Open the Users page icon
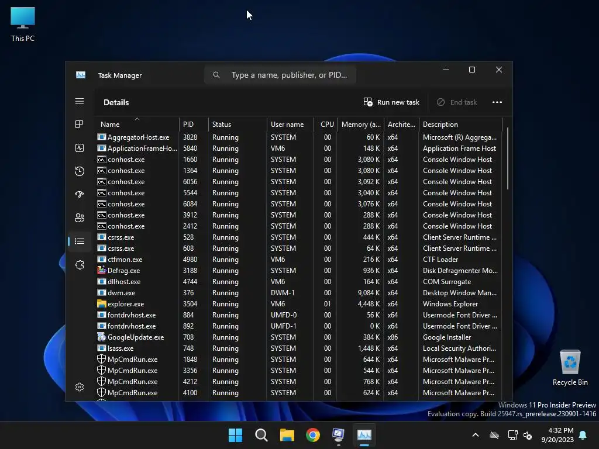This screenshot has height=449, width=599. 80,217
